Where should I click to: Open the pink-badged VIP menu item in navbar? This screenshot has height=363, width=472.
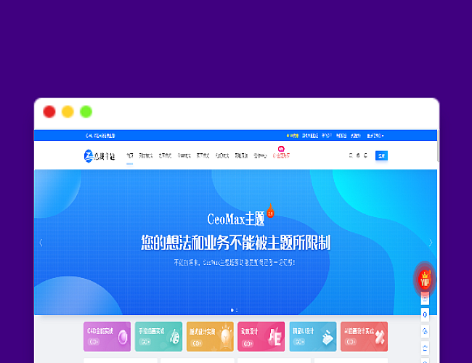point(281,155)
